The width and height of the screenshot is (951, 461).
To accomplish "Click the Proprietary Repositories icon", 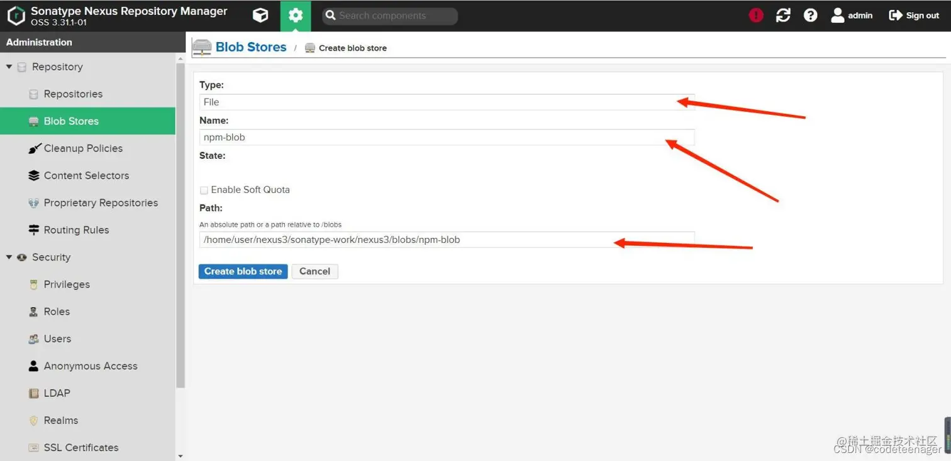I will click(x=34, y=203).
